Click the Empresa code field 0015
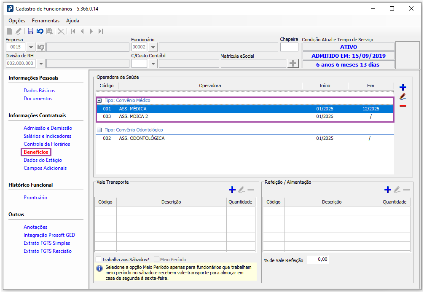This screenshot has height=292, width=424. click(x=16, y=47)
